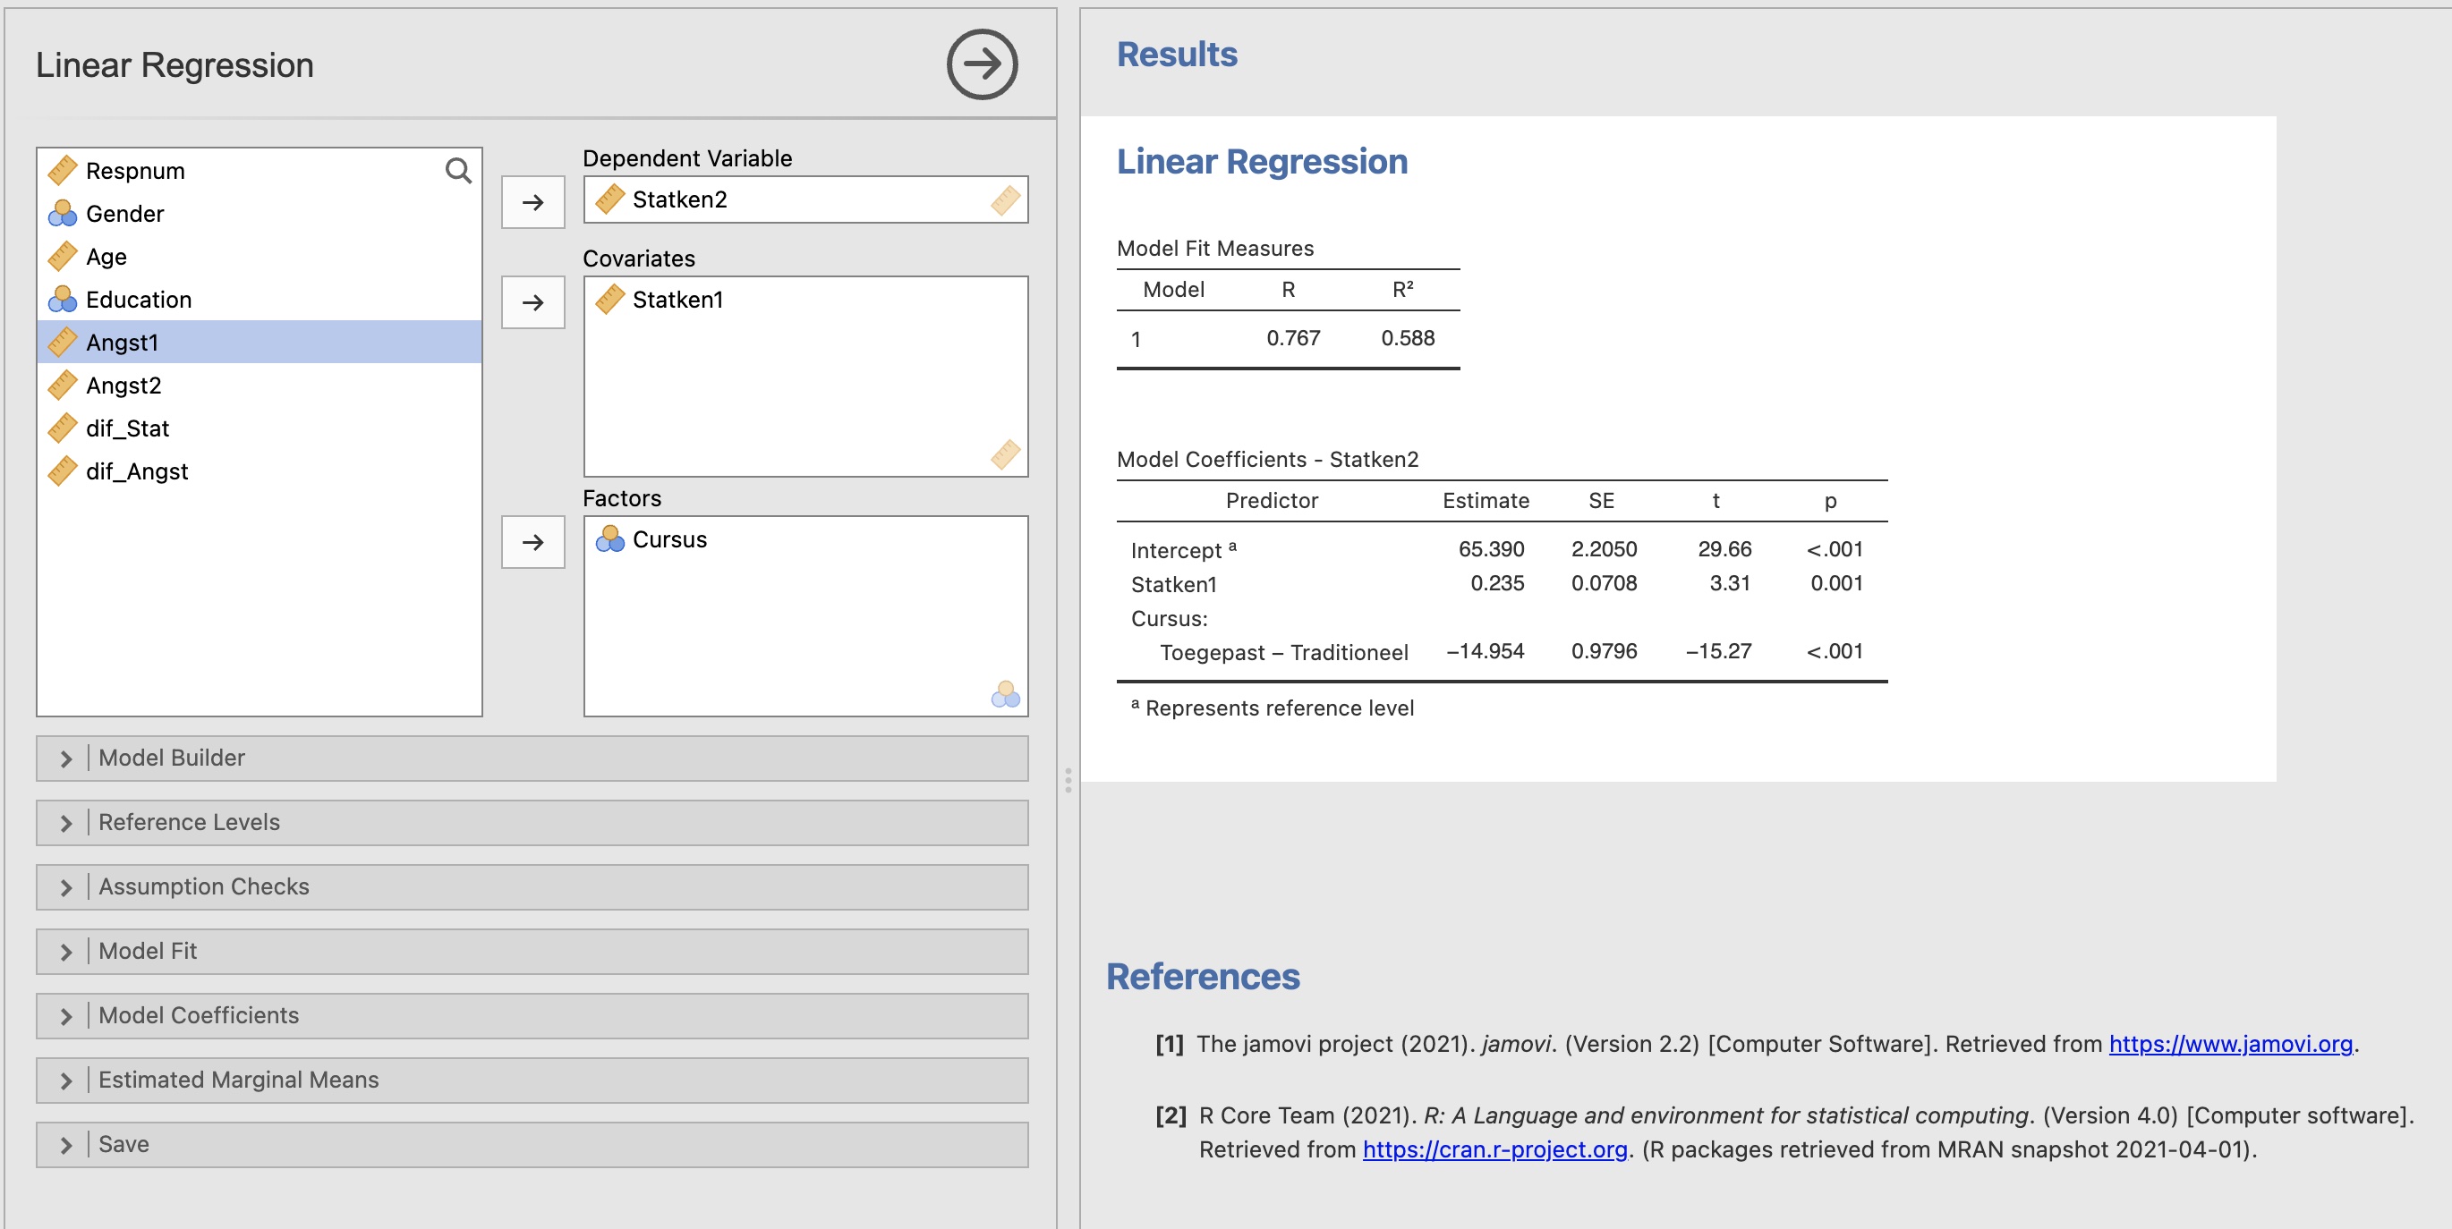Expand Estimated Marginal Means section
Viewport: 2452px width, 1229px height.
[238, 1080]
